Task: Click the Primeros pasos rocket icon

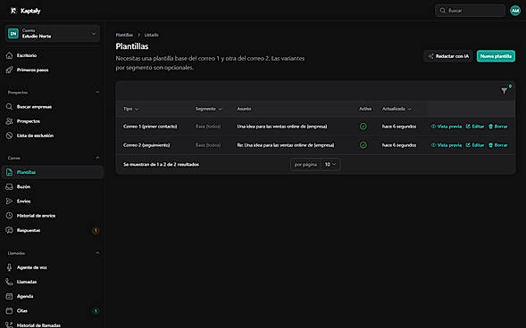Action: (10, 70)
